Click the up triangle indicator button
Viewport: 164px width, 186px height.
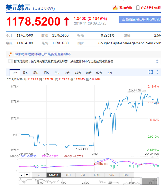click(x=21, y=175)
